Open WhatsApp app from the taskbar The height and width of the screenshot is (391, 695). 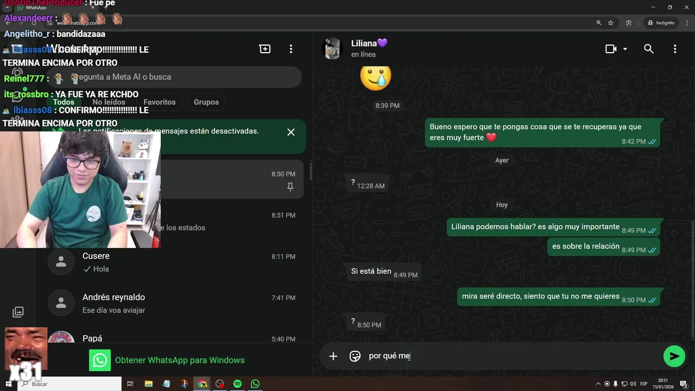[x=255, y=384]
